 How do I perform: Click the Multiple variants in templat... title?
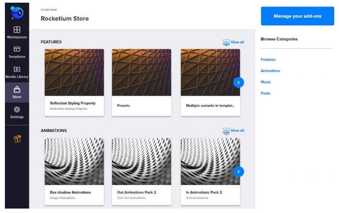click(211, 106)
